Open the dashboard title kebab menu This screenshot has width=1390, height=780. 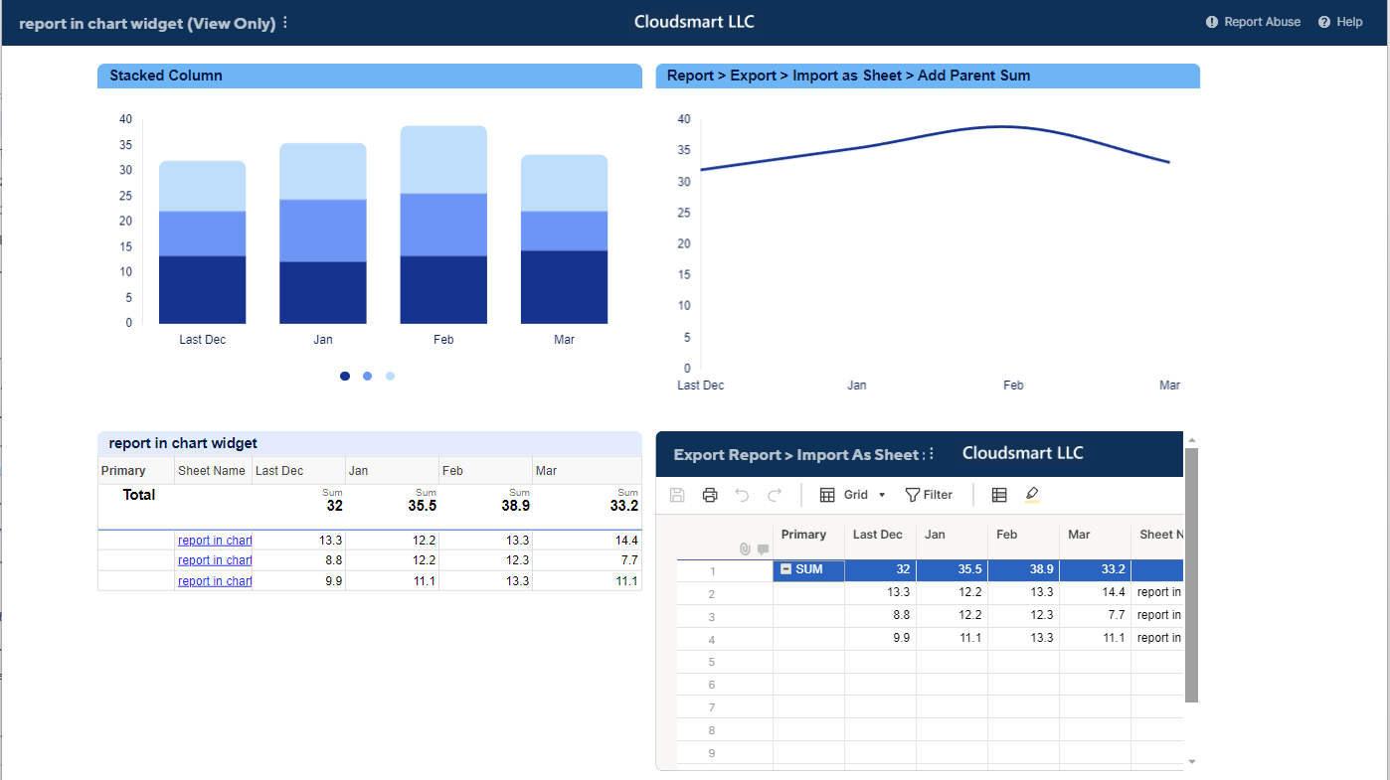click(285, 22)
